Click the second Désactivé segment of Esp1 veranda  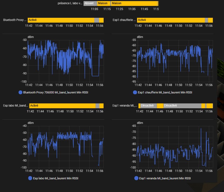coord(182,106)
